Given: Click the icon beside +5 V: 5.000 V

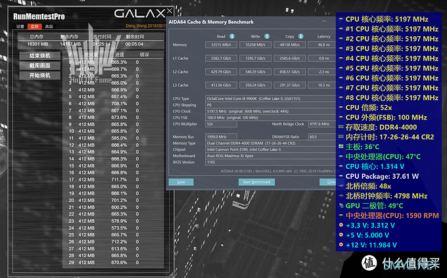Looking at the screenshot, I should 341,235.
